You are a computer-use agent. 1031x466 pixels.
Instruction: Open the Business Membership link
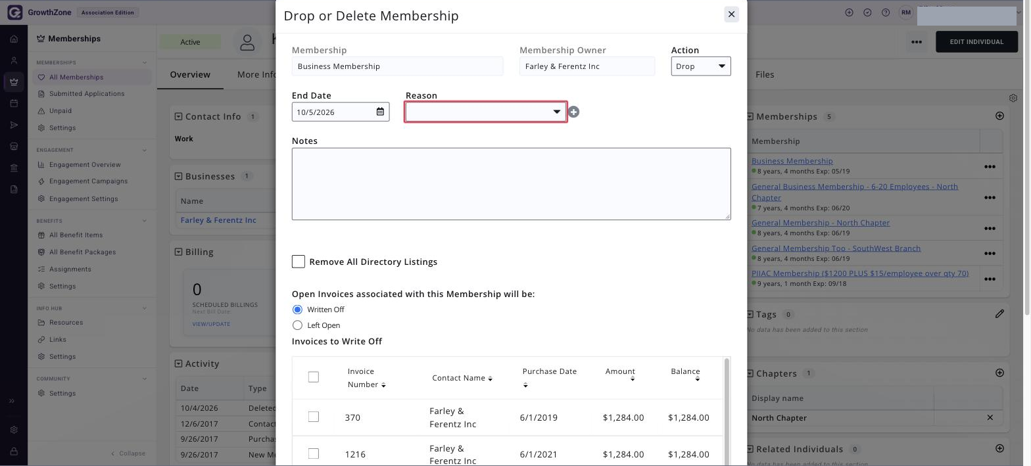coord(792,161)
